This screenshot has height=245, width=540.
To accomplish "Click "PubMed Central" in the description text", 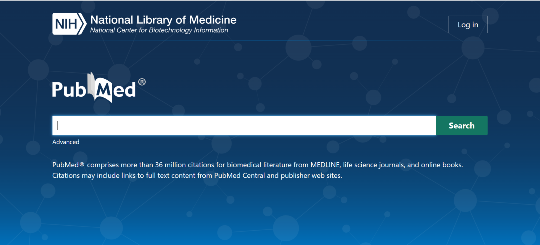I will 240,175.
